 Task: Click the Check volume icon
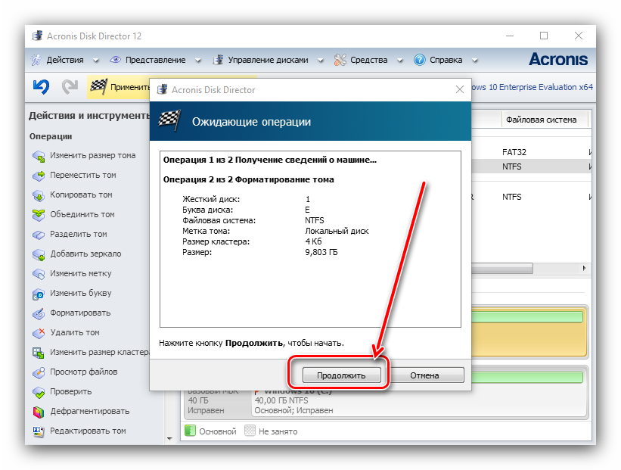tap(39, 392)
